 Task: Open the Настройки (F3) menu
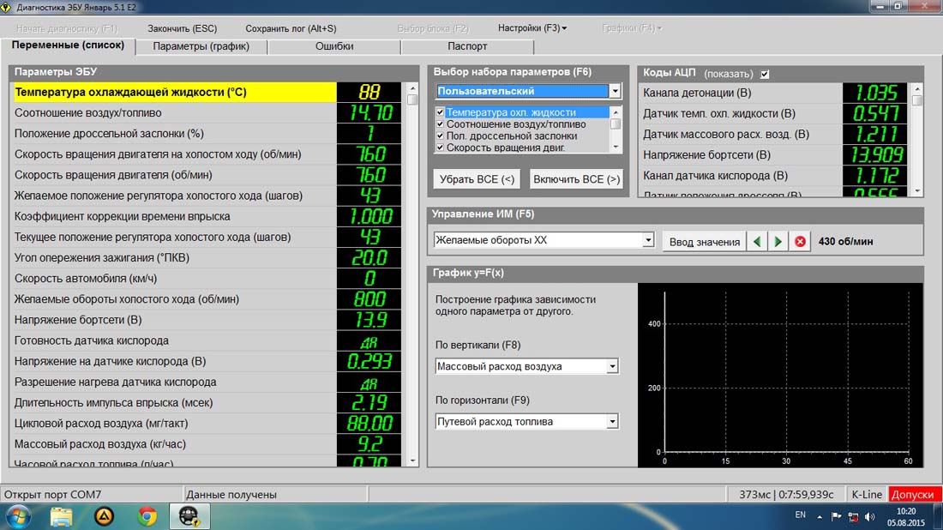(532, 28)
